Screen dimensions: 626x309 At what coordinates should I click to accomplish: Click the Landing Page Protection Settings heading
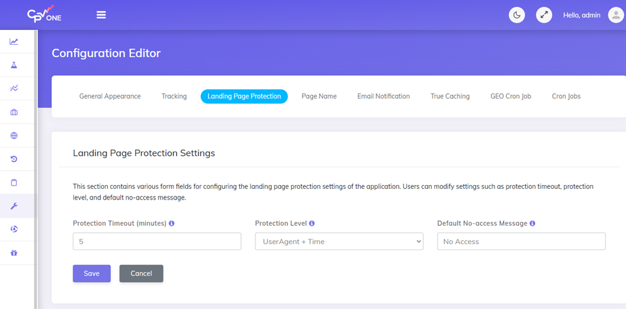tap(144, 153)
